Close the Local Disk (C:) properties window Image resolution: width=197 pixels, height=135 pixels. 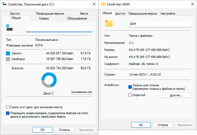(94, 4)
